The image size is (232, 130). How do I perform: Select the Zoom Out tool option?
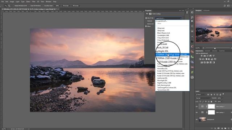point(9,6)
